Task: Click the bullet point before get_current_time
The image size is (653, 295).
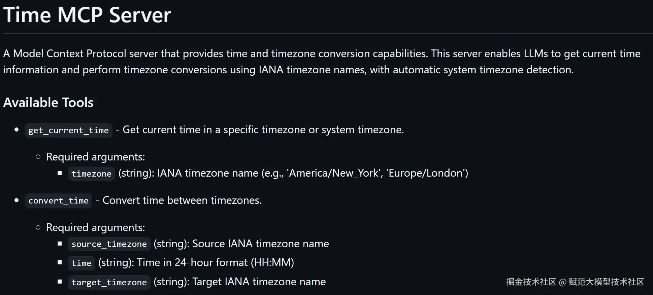Action: point(17,130)
